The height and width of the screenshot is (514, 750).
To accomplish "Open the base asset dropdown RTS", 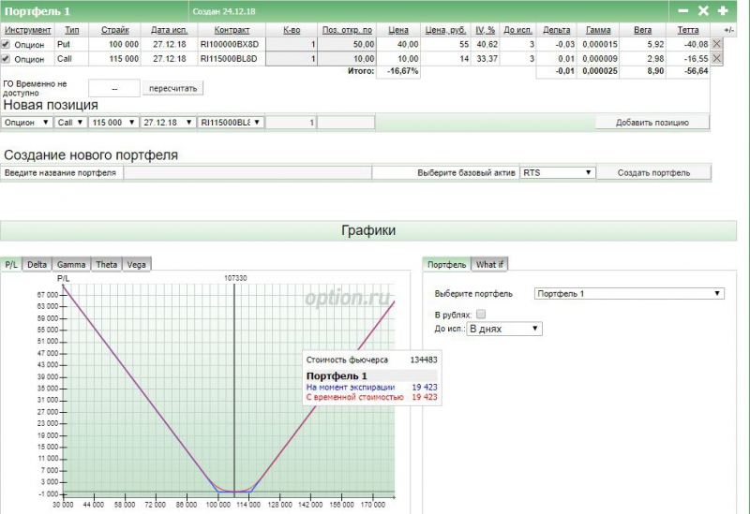I will click(x=558, y=173).
